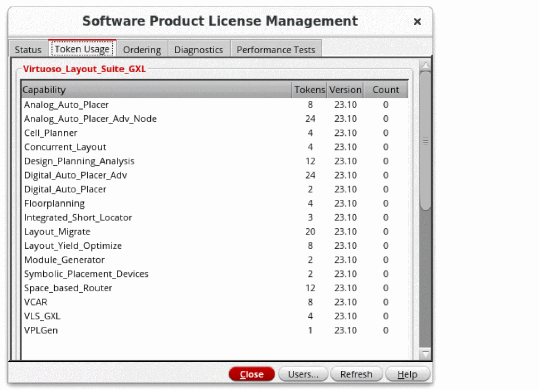Open the Users... dialog button
The image size is (539, 390).
click(303, 374)
